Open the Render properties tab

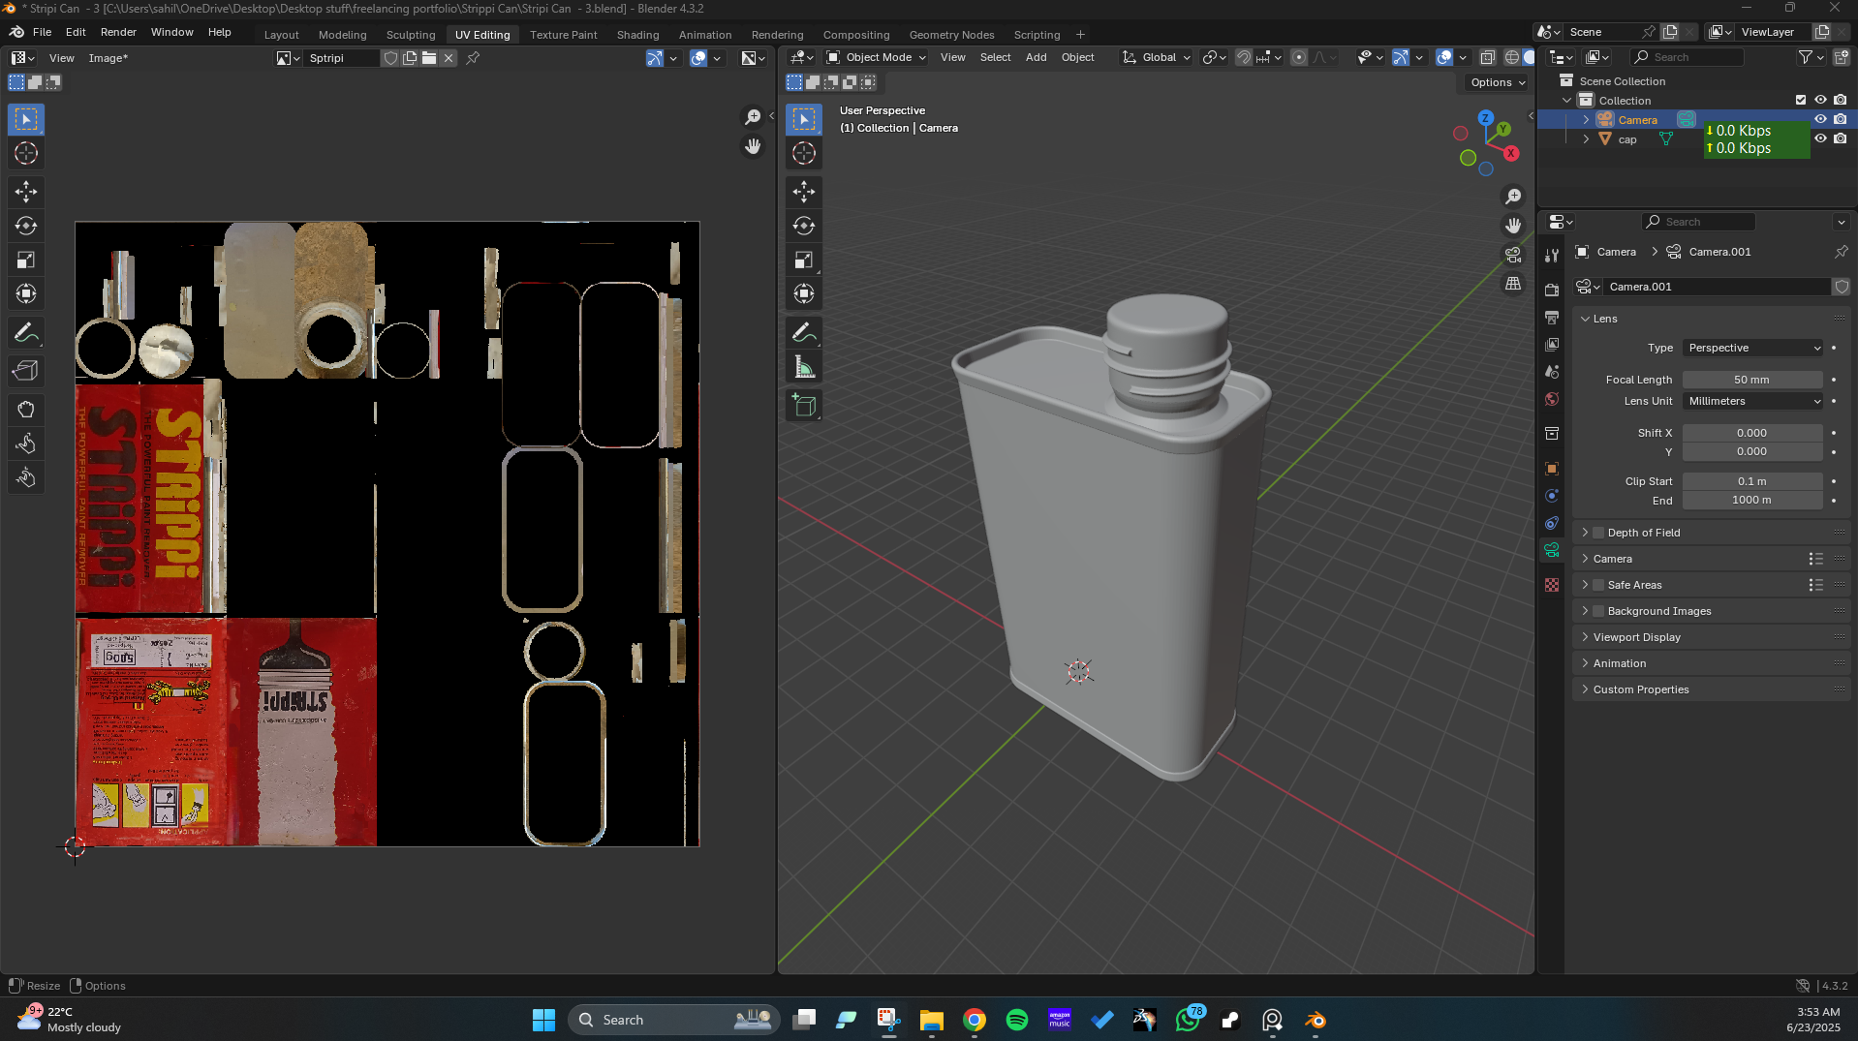tap(1552, 290)
